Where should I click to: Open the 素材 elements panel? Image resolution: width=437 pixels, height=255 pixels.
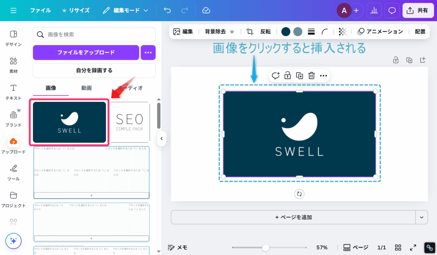[13, 66]
